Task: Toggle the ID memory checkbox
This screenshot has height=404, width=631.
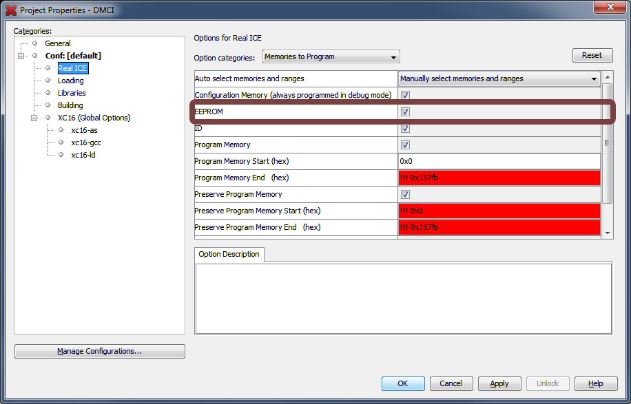Action: (405, 128)
